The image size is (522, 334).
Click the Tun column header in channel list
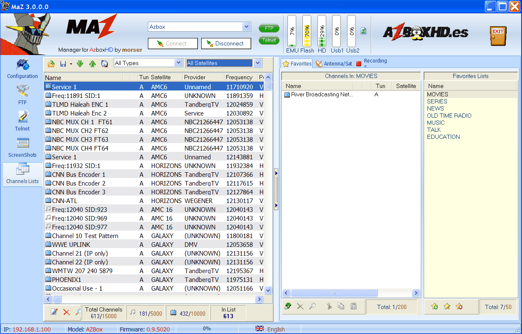click(144, 77)
